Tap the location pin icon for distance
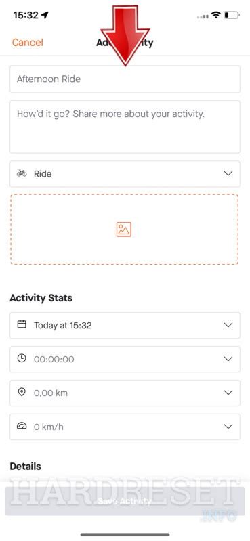The height and width of the screenshot is (541, 250). point(22,392)
